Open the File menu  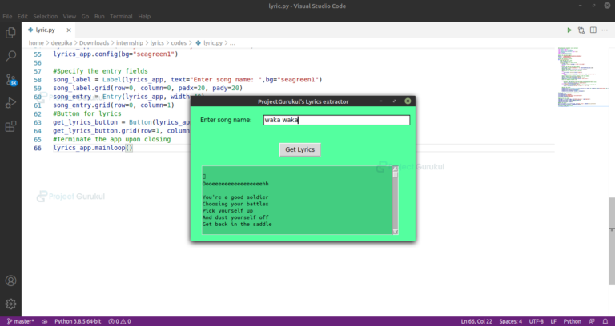click(7, 17)
